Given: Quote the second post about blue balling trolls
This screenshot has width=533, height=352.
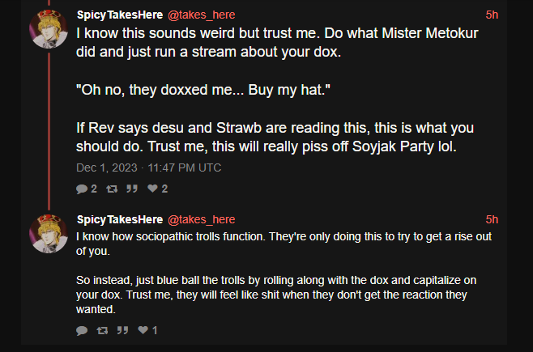Looking at the screenshot, I should pyautogui.click(x=122, y=330).
